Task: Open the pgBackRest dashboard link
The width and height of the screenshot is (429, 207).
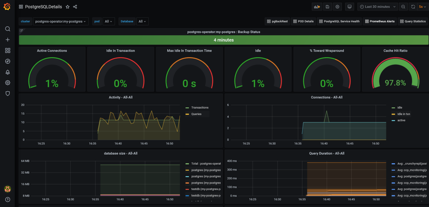Action: [x=277, y=21]
